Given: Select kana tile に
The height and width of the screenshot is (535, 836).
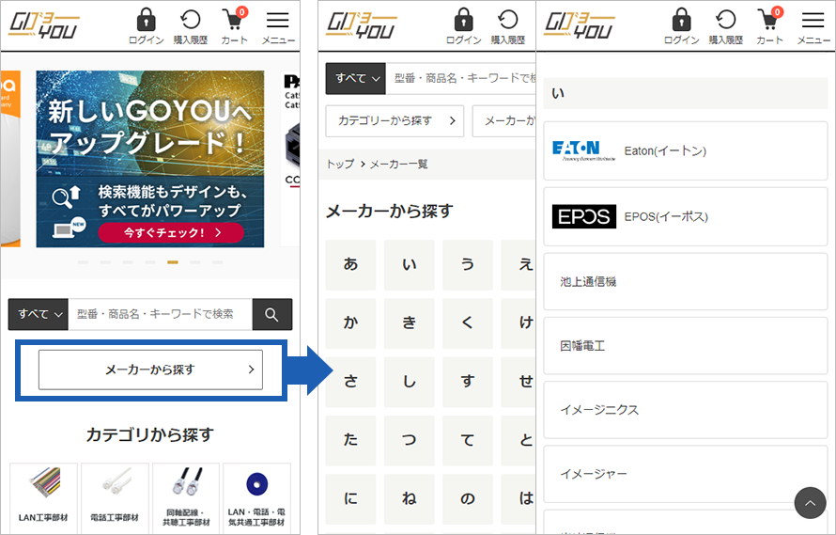Looking at the screenshot, I should click(350, 498).
